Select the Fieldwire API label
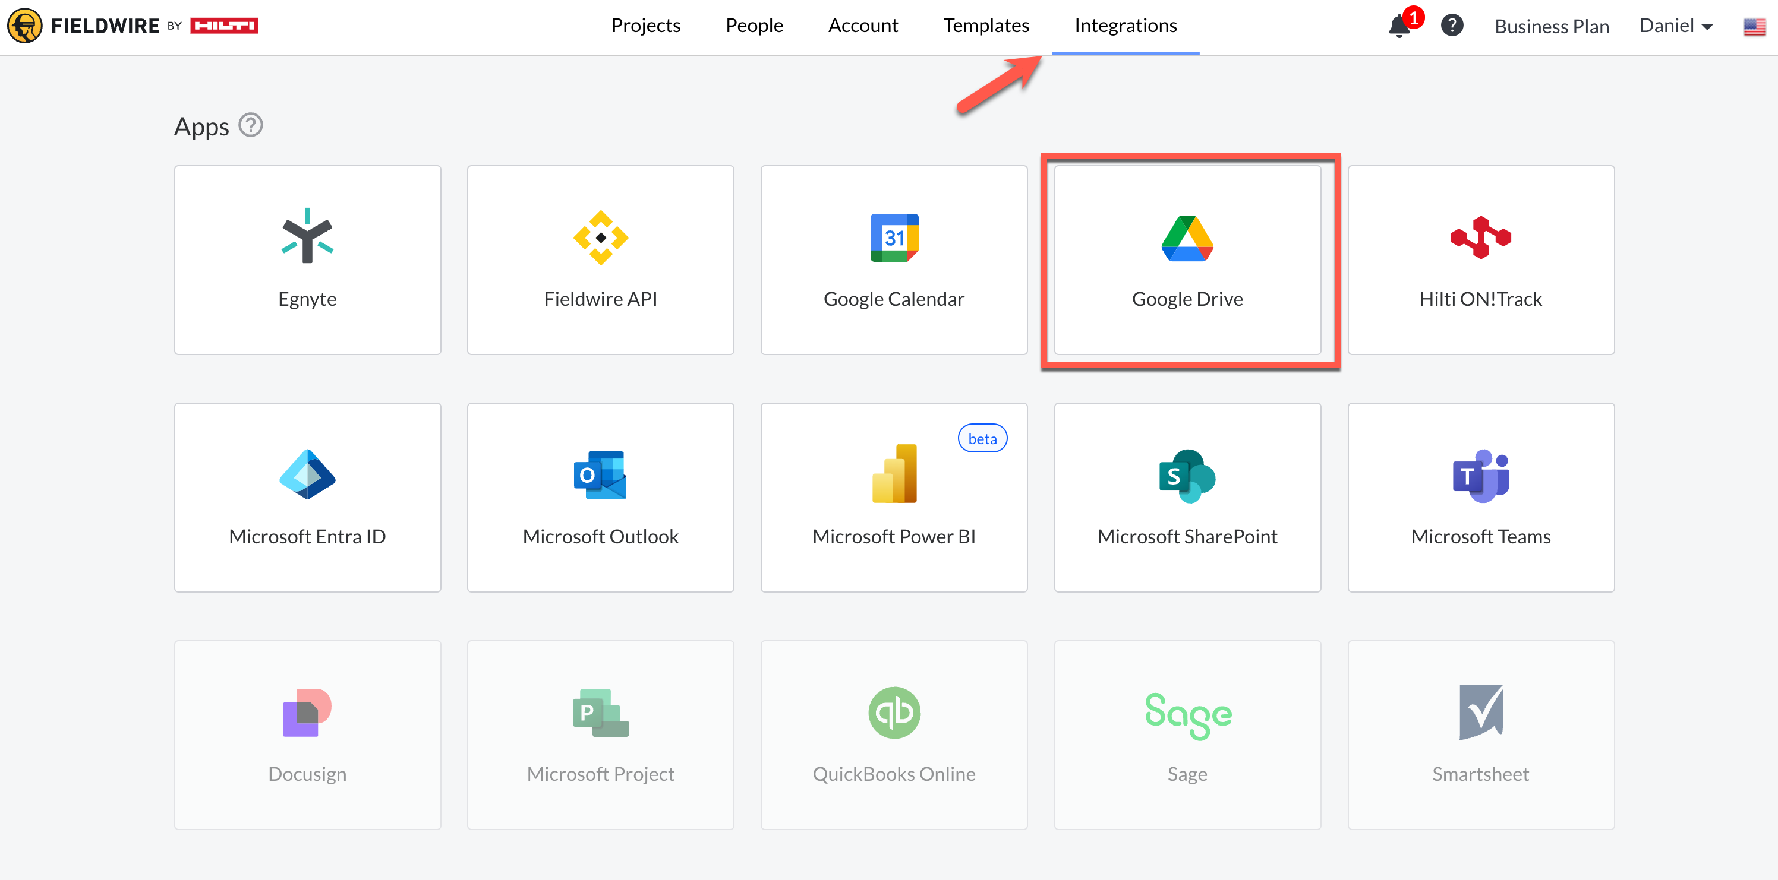Screen dimensions: 1778x880 (x=600, y=299)
